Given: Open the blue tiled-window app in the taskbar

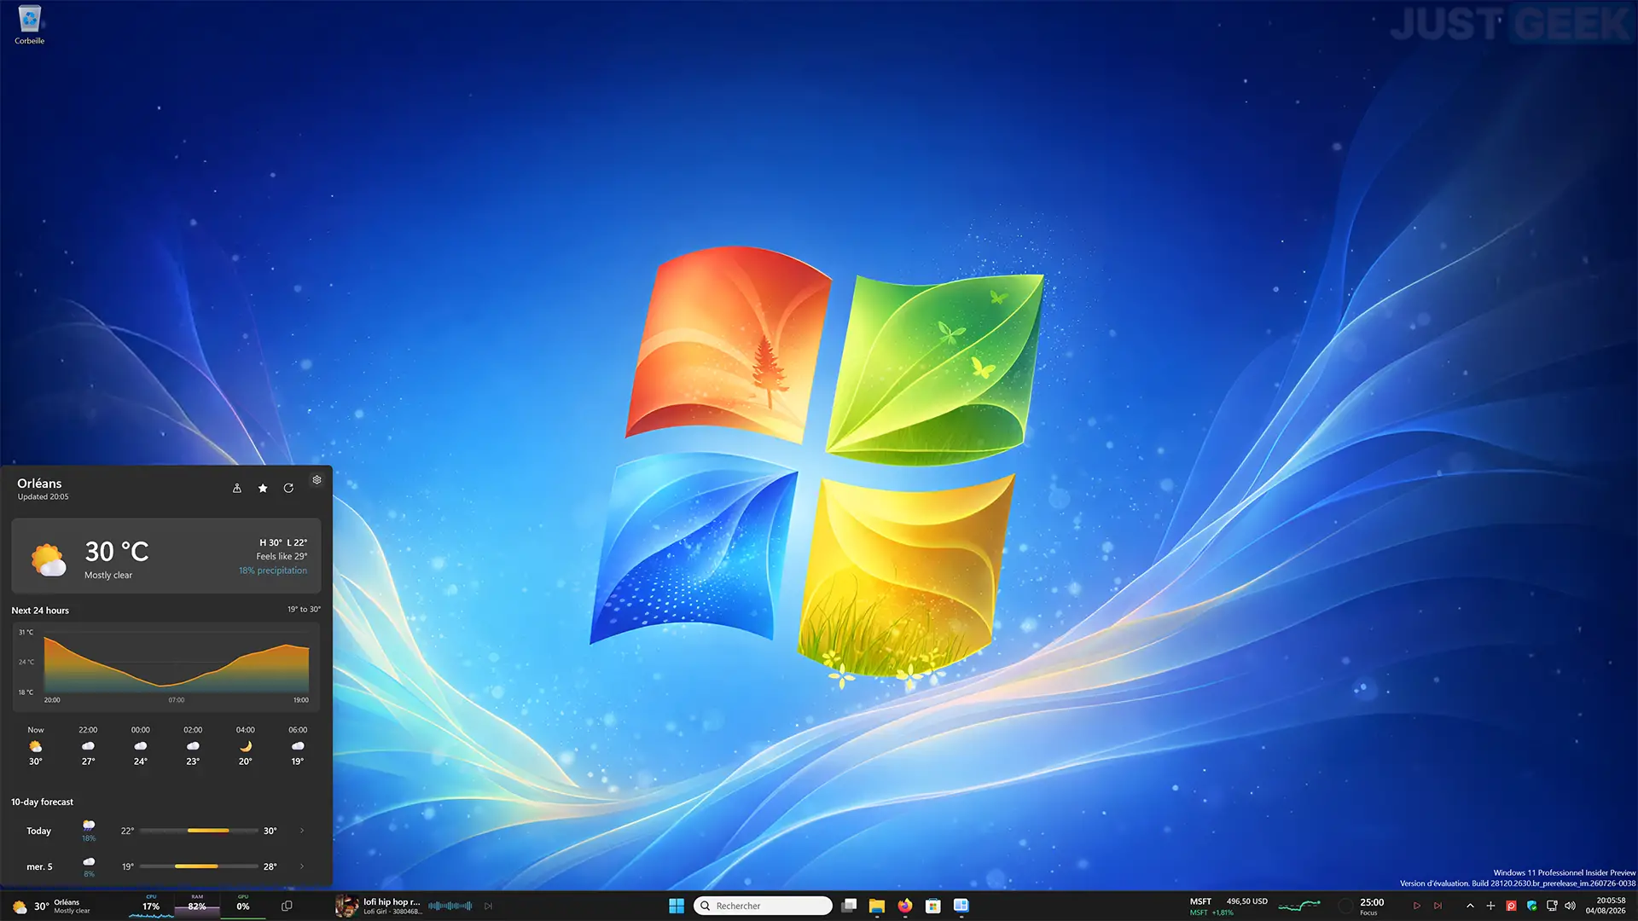Looking at the screenshot, I should tap(961, 906).
